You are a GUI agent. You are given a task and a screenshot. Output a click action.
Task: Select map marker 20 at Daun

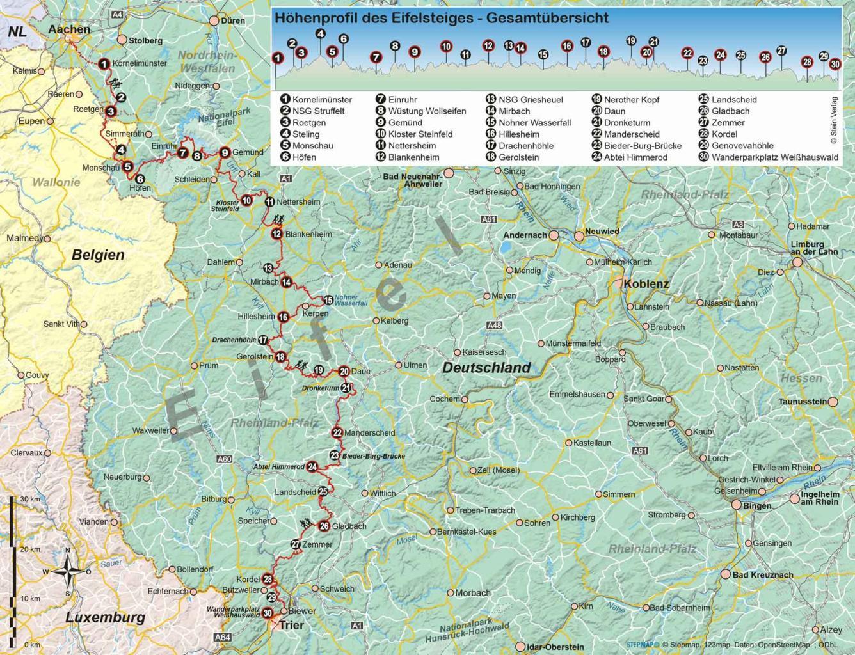[344, 372]
